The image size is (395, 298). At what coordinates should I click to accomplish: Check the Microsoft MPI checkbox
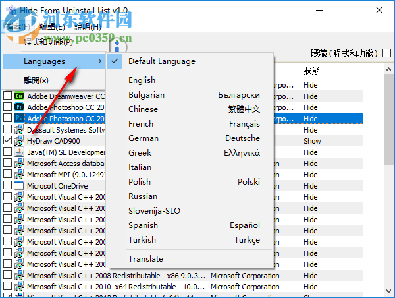7,174
